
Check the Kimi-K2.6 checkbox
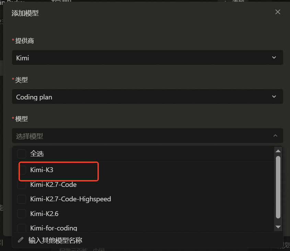(x=22, y=214)
